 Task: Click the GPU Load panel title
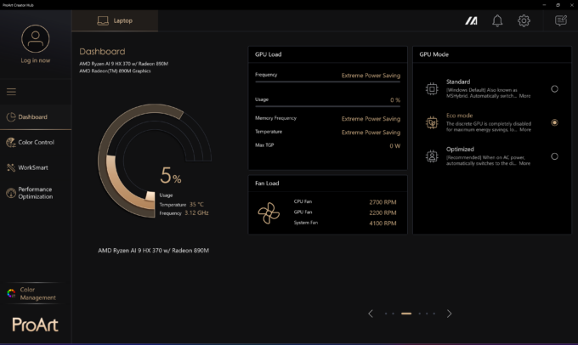tap(268, 54)
